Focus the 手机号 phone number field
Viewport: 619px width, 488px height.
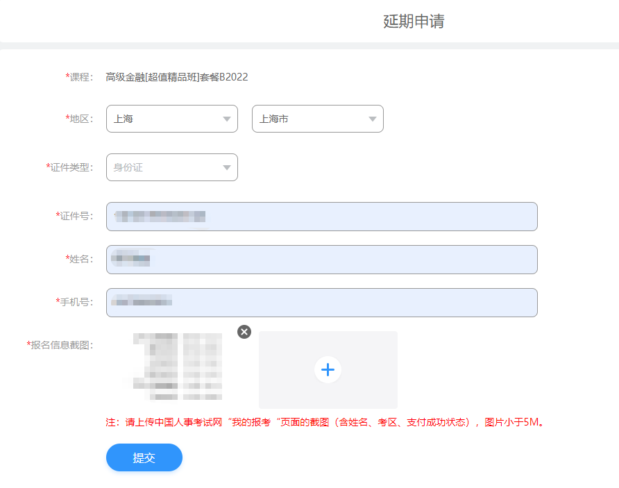(321, 303)
